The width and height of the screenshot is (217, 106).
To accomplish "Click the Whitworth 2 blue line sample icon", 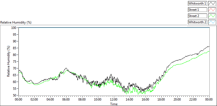I will (212, 22).
